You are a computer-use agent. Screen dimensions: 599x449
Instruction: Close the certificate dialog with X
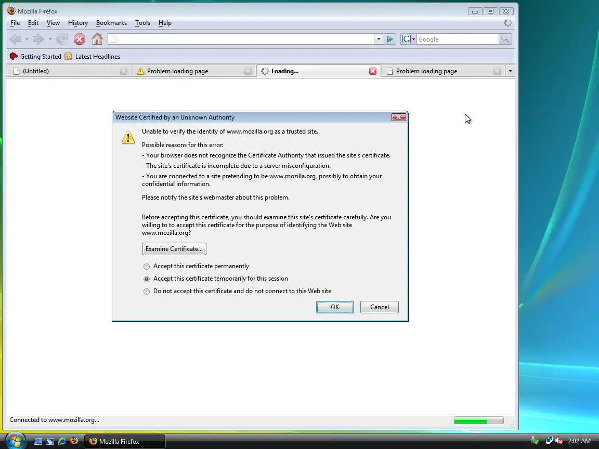[x=398, y=117]
